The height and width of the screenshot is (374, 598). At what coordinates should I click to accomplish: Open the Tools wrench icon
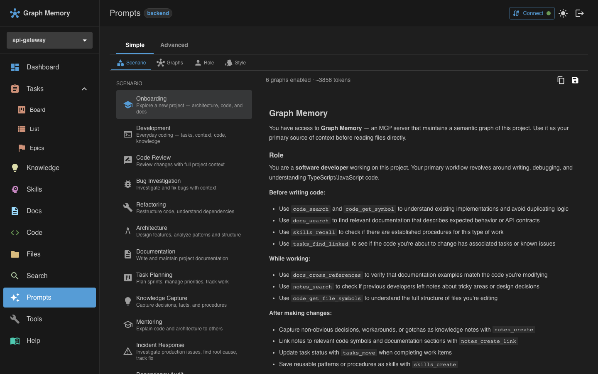click(15, 319)
